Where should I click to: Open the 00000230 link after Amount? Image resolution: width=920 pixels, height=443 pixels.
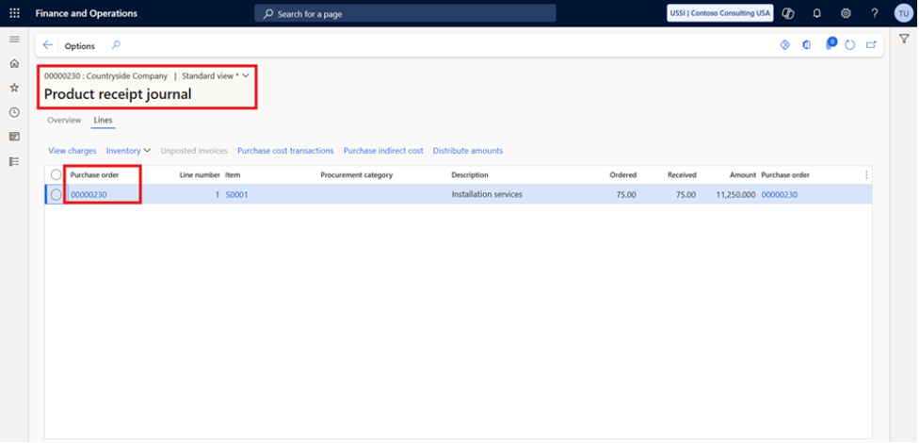779,194
